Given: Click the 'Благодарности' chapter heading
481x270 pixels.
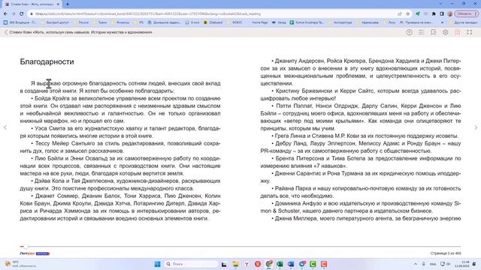Looking at the screenshot, I should point(47,61).
